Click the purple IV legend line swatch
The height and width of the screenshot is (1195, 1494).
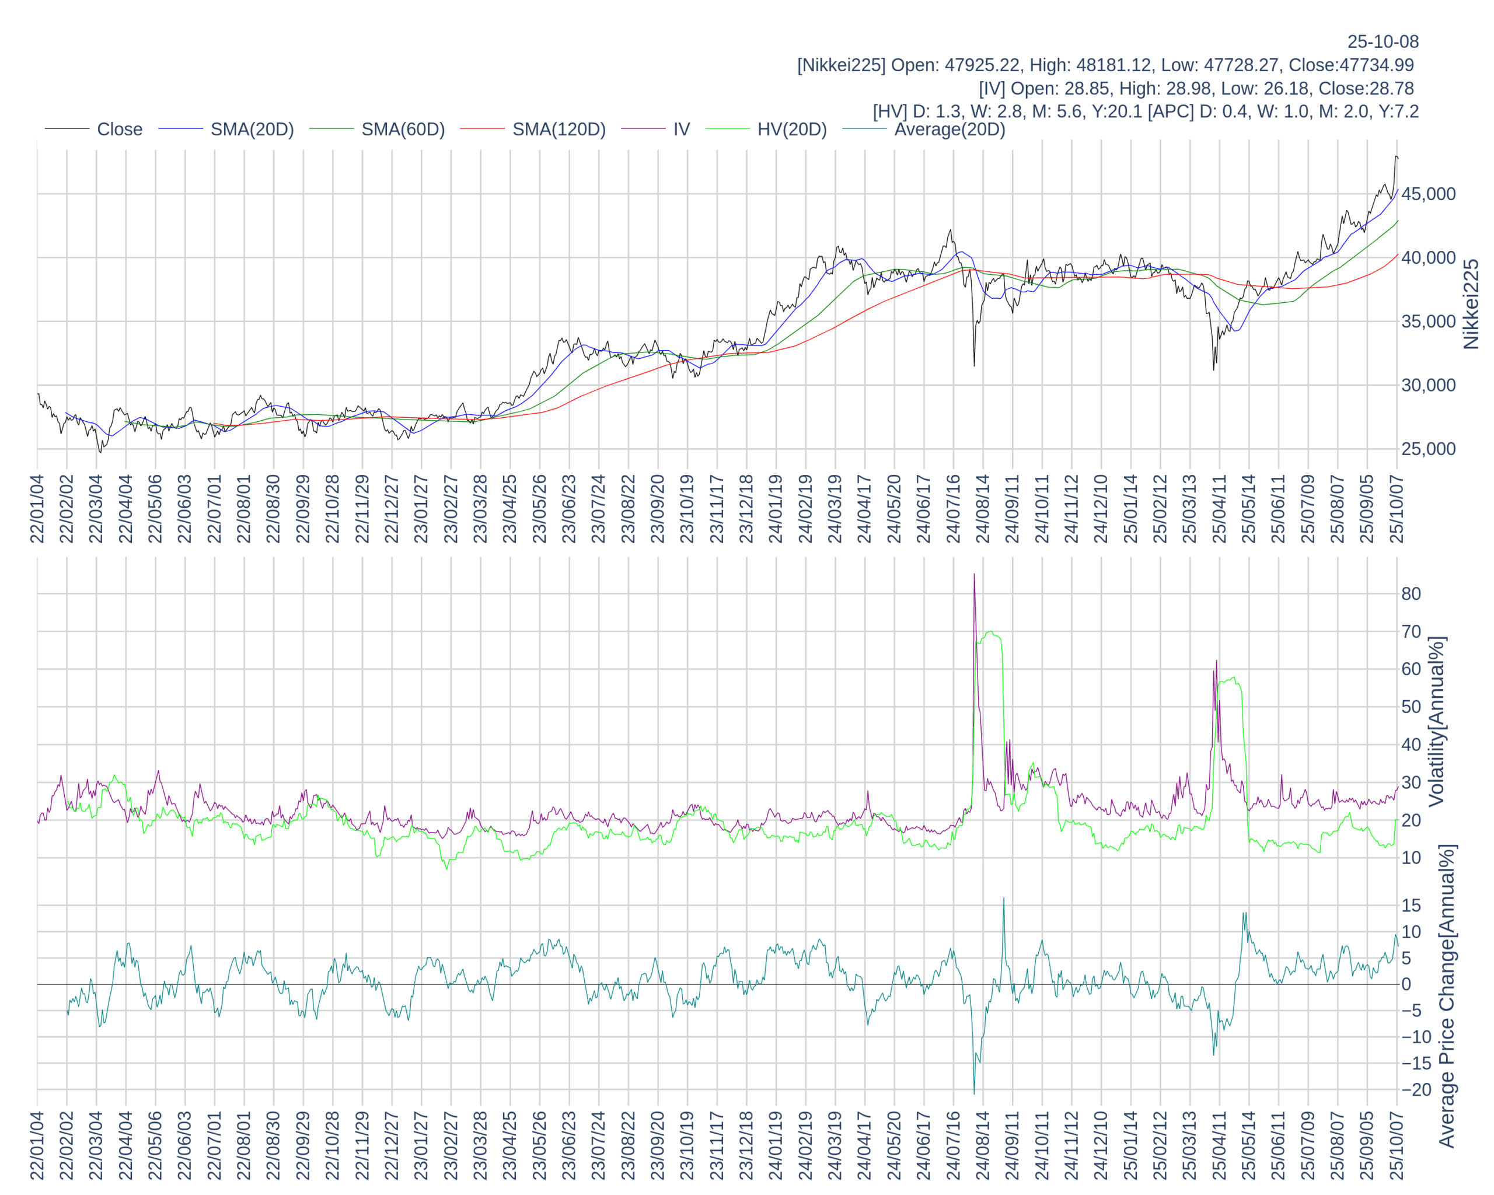point(643,129)
